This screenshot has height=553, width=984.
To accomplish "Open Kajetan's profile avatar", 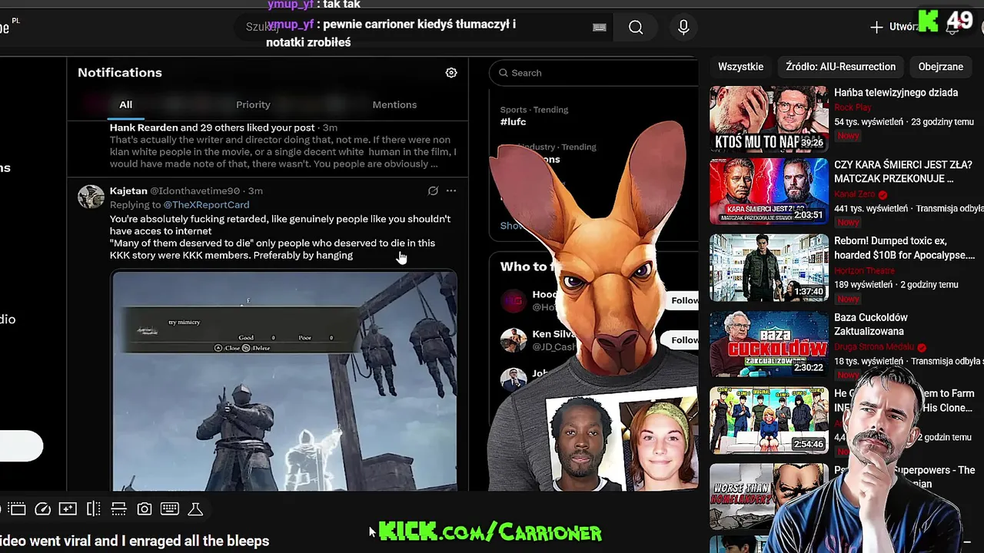I will [91, 197].
